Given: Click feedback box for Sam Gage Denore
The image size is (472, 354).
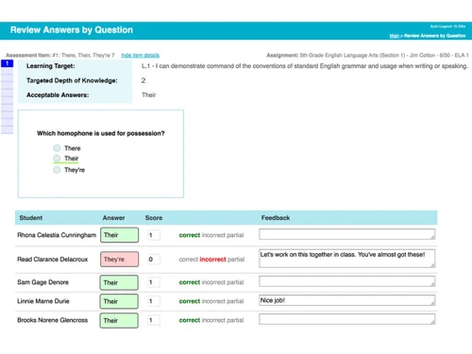Looking at the screenshot, I should pos(347,281).
